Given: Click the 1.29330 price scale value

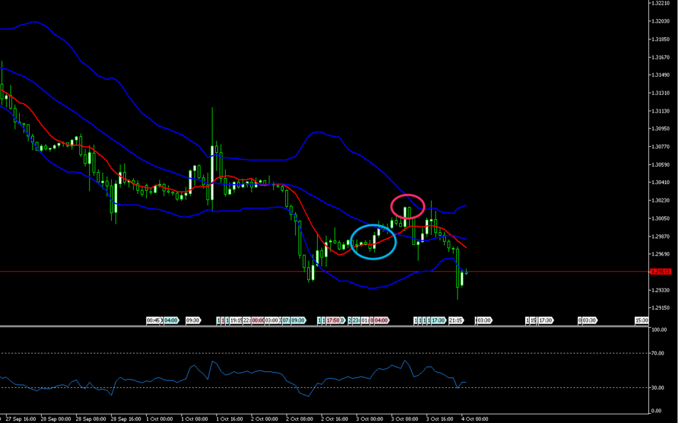Looking at the screenshot, I should [x=660, y=290].
